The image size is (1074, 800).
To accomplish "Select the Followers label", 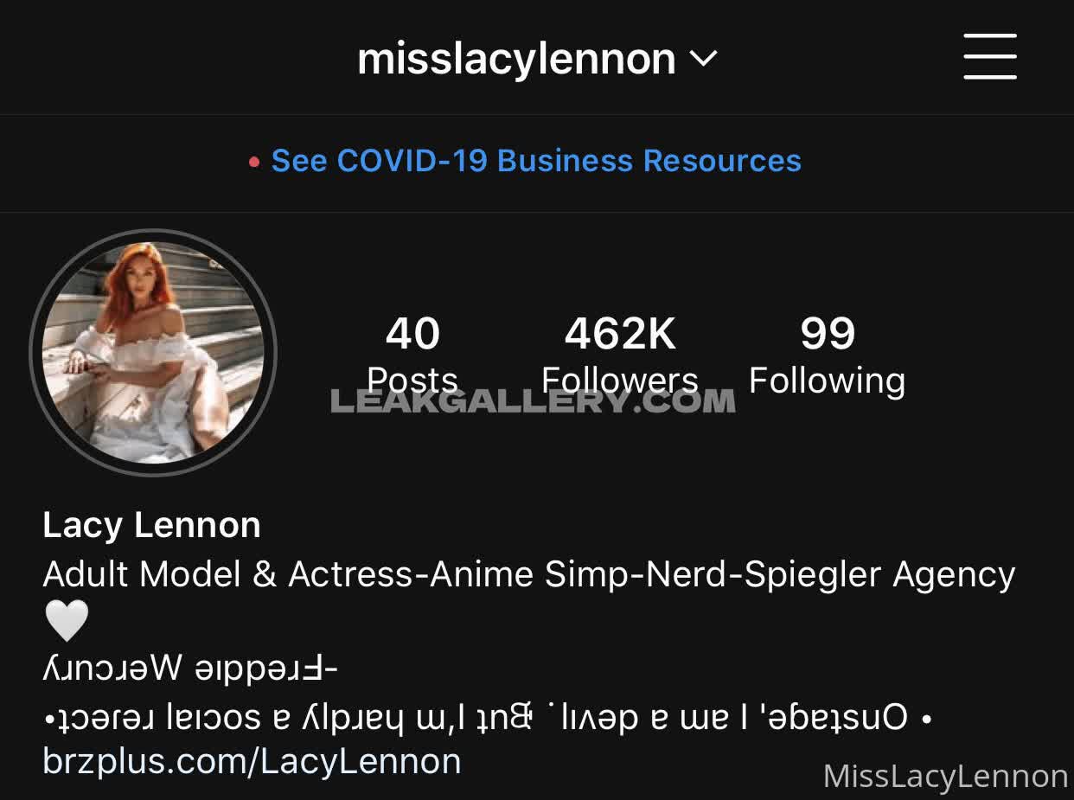I will [620, 381].
